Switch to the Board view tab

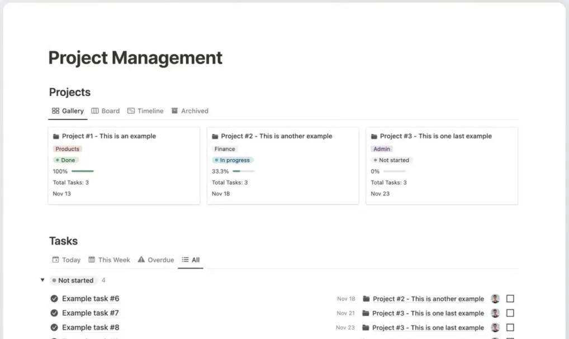106,111
